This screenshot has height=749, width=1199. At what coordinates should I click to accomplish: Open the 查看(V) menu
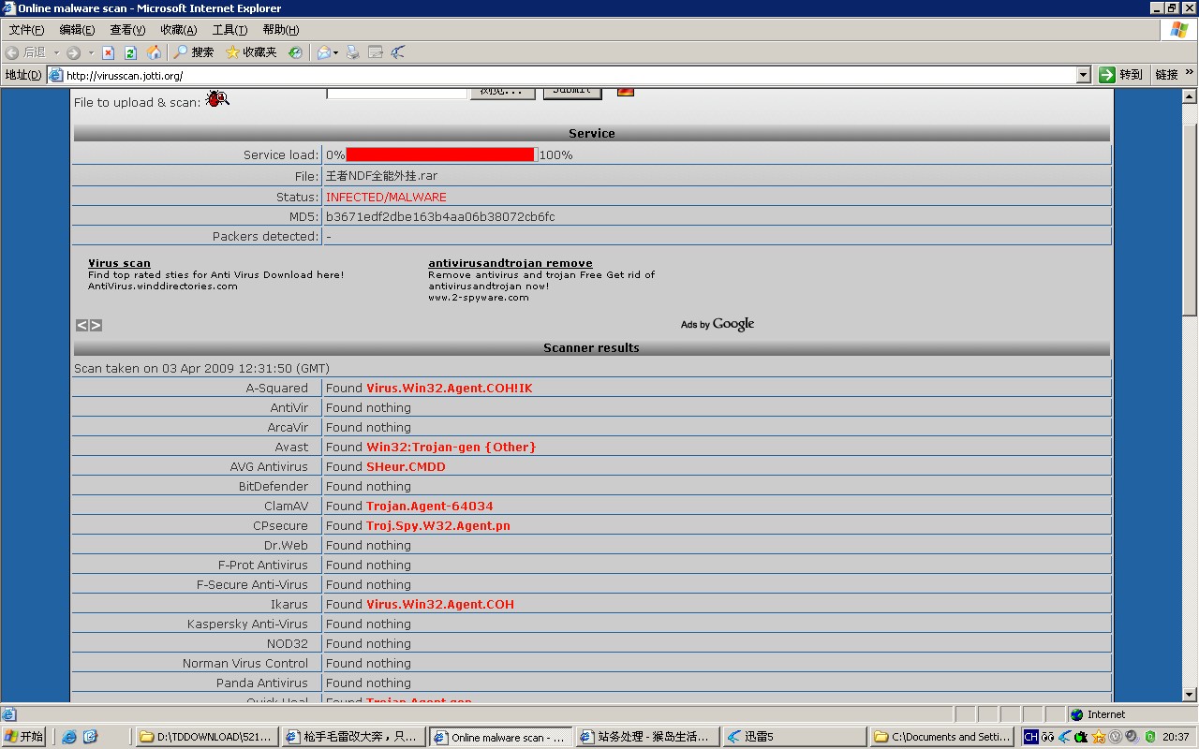click(x=127, y=30)
